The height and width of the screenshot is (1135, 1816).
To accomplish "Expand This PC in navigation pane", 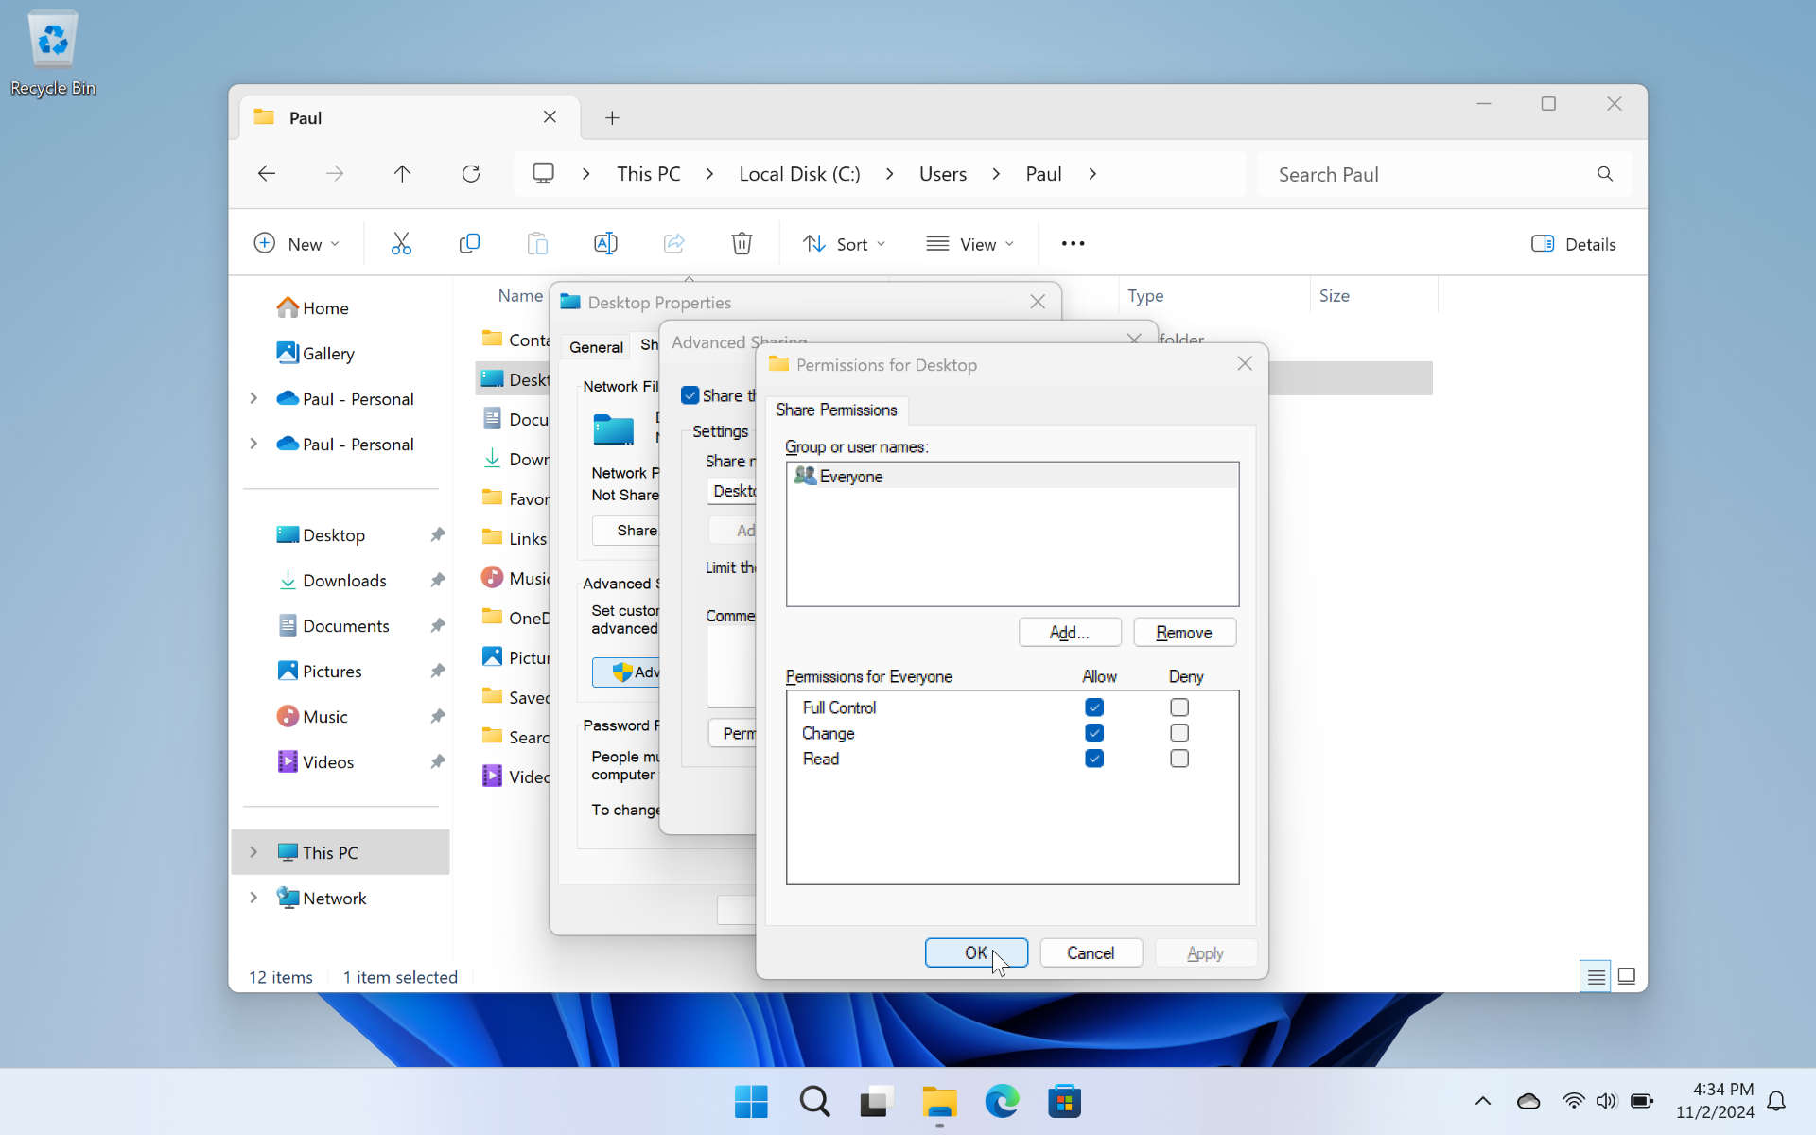I will (x=253, y=852).
